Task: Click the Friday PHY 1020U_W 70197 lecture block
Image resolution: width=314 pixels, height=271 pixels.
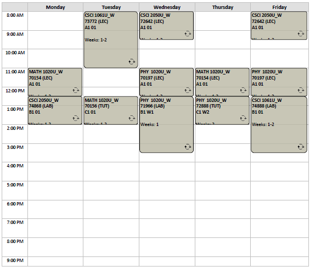Action: (279, 82)
